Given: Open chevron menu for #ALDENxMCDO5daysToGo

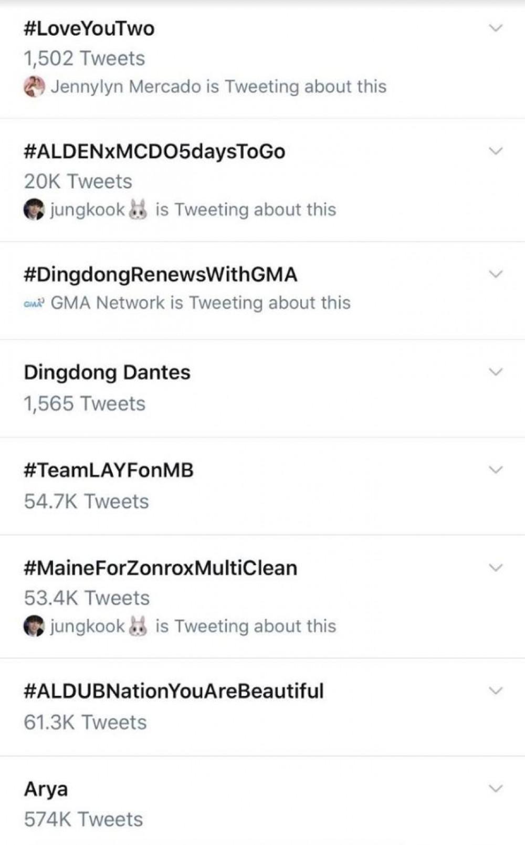Looking at the screenshot, I should pyautogui.click(x=496, y=151).
